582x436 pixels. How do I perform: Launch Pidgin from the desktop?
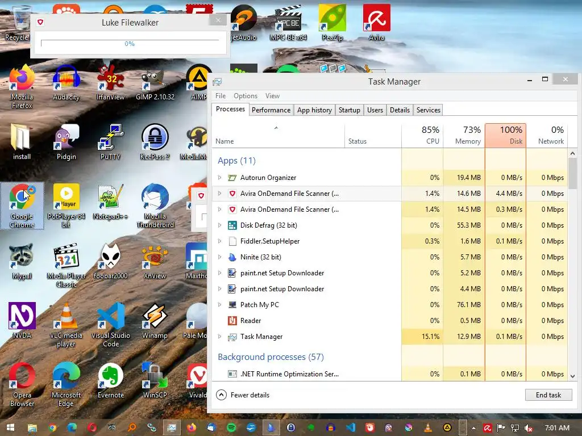(66, 142)
